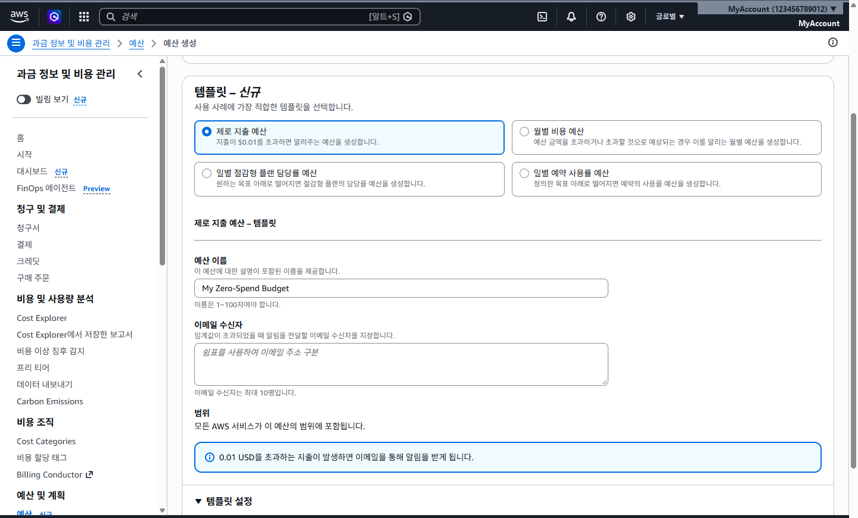Open Cost Explorer in the sidebar
This screenshot has height=518, width=858.
(x=42, y=318)
